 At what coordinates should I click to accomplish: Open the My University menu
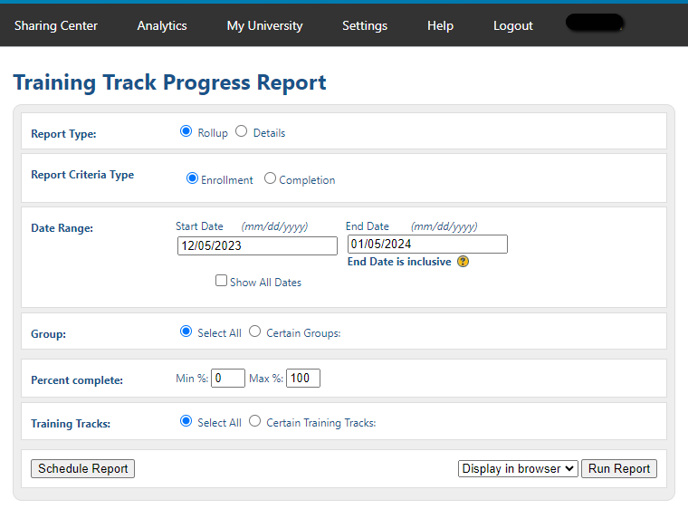(264, 25)
